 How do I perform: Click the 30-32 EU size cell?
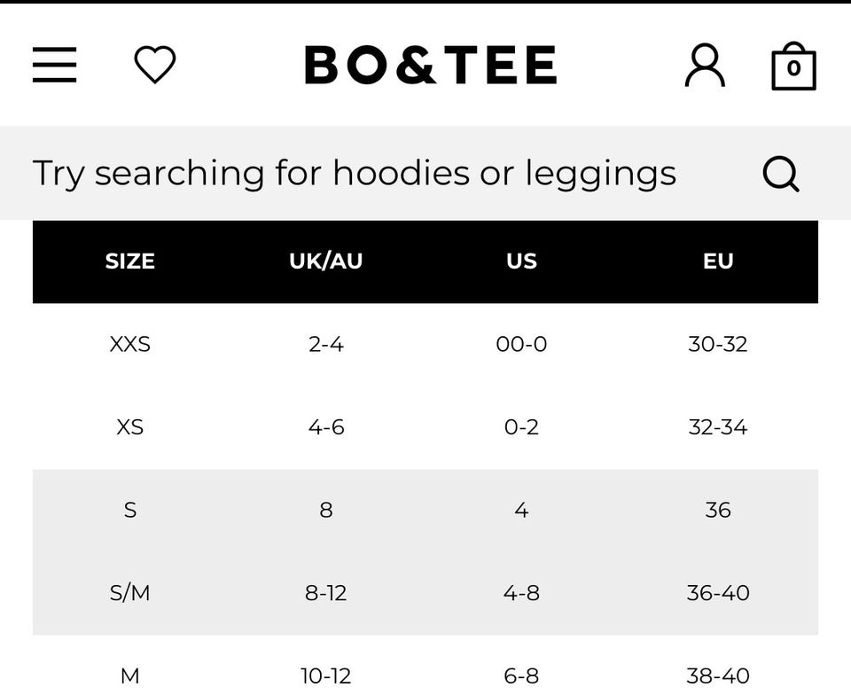[x=718, y=344]
